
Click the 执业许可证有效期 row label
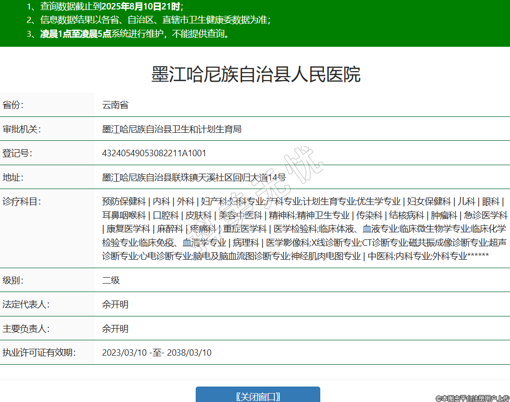(39, 353)
